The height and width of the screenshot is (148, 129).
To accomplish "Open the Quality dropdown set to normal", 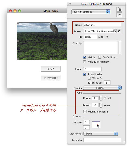I will click(x=102, y=88).
